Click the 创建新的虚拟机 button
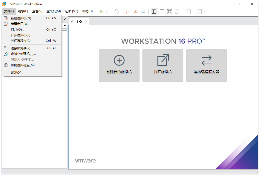The height and width of the screenshot is (181, 262). click(119, 65)
